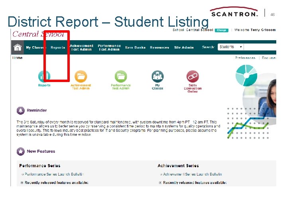Click Welcome Terry Grissom text

pyautogui.click(x=255, y=30)
